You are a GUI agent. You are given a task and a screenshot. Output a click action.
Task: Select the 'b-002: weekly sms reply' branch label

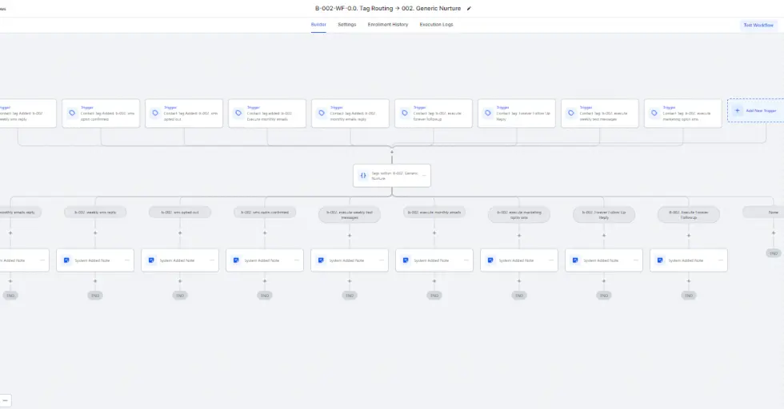click(x=95, y=212)
